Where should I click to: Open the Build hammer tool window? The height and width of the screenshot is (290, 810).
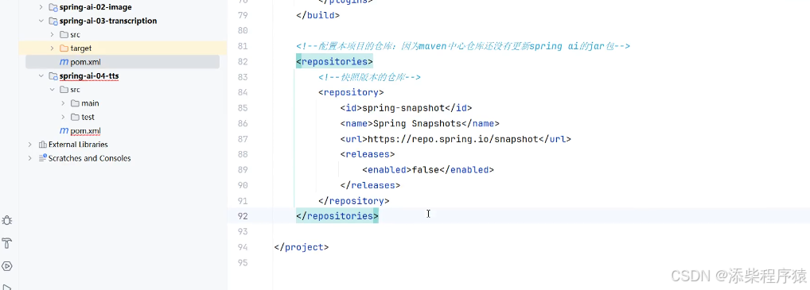(6, 243)
